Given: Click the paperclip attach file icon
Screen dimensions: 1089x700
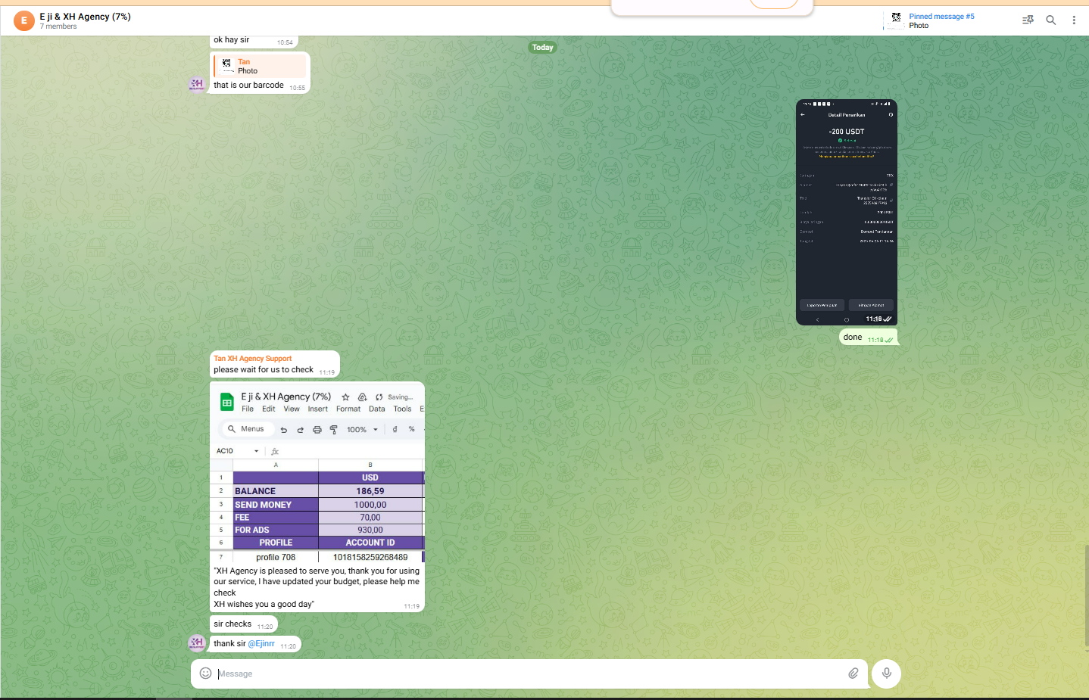Looking at the screenshot, I should click(x=853, y=674).
